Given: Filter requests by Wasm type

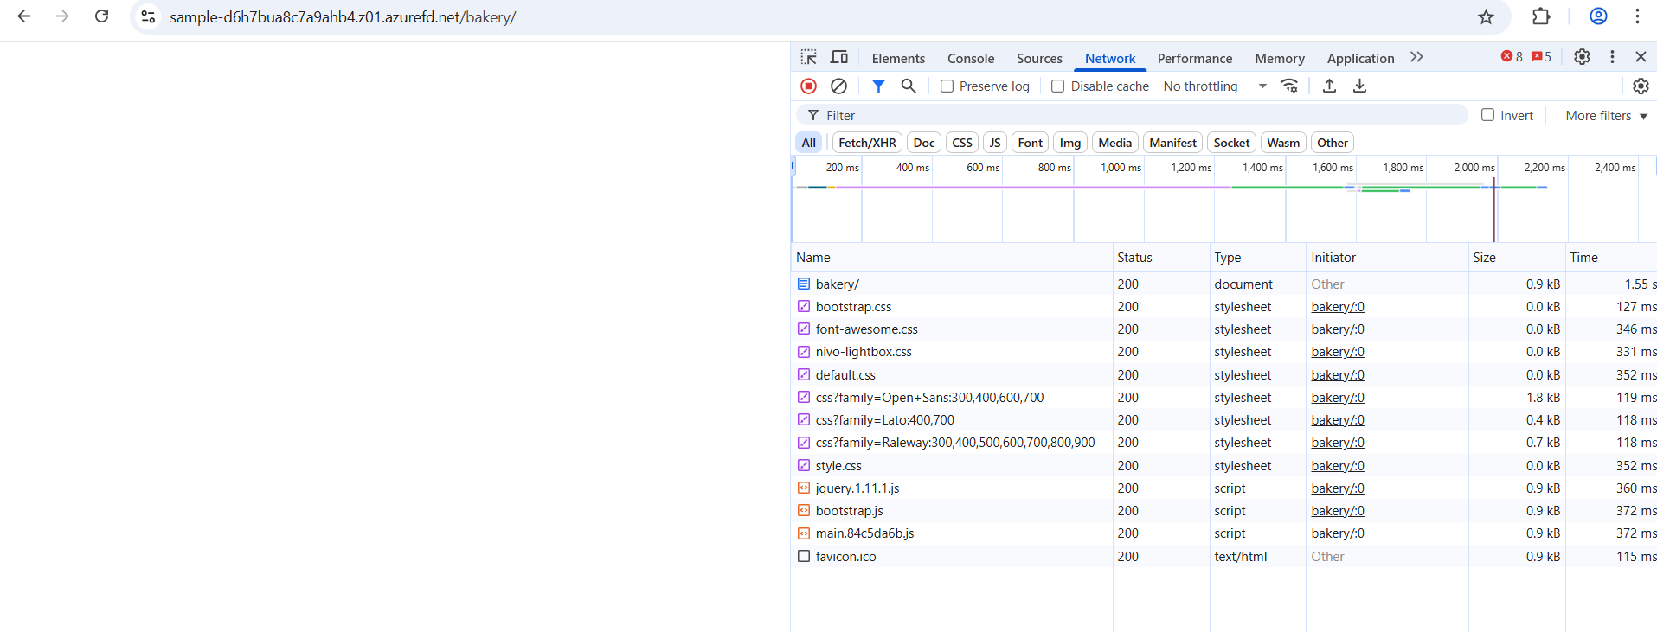Looking at the screenshot, I should [x=1283, y=143].
